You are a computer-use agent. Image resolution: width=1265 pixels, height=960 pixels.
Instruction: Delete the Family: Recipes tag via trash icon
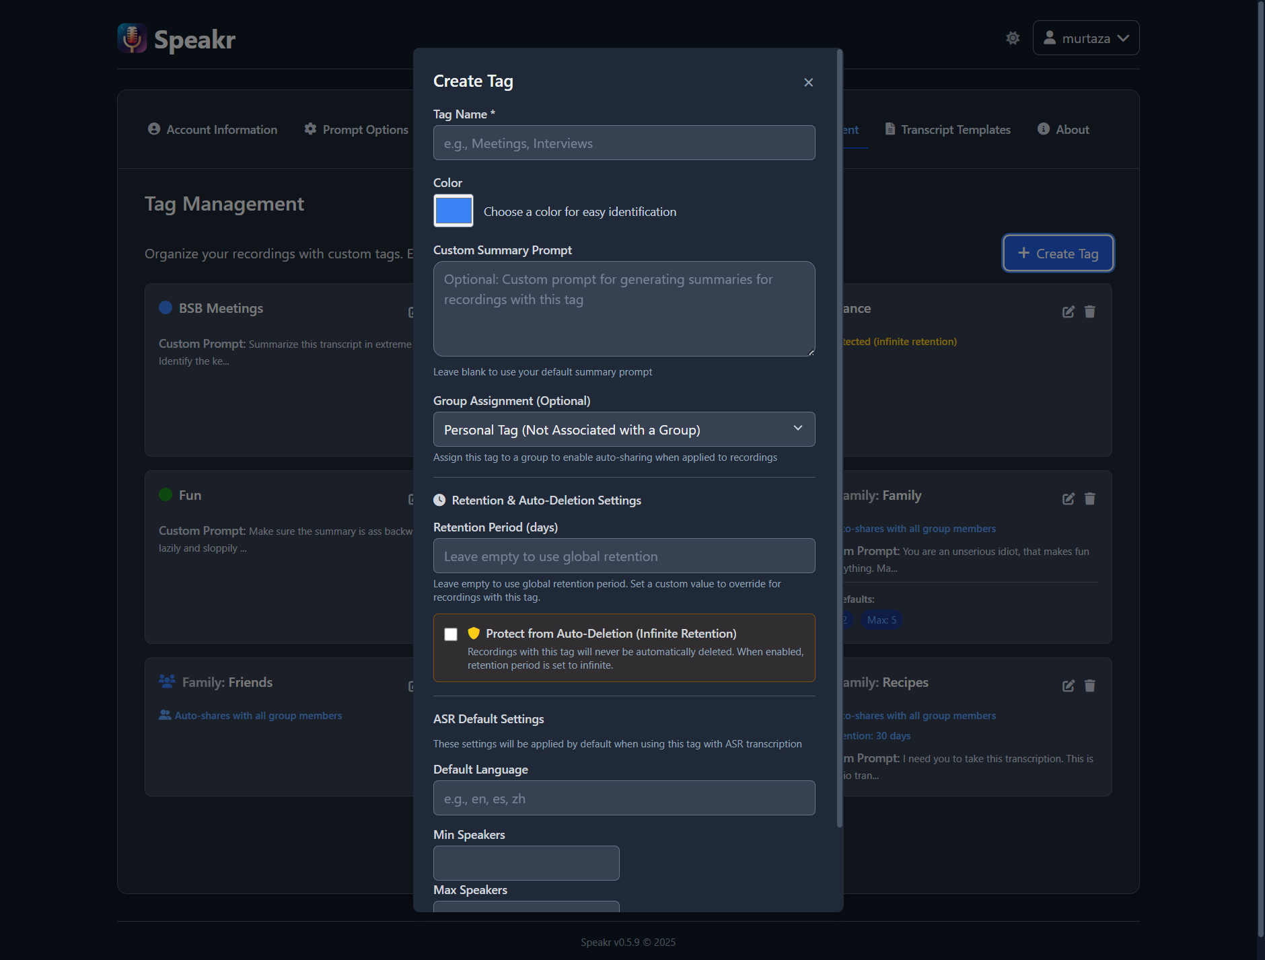(1090, 686)
